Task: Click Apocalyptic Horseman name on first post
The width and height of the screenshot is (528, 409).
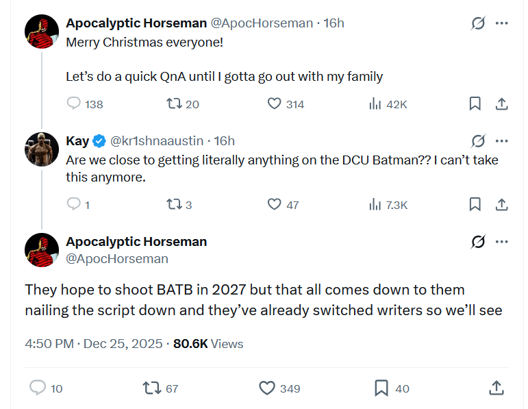Action: pos(136,23)
